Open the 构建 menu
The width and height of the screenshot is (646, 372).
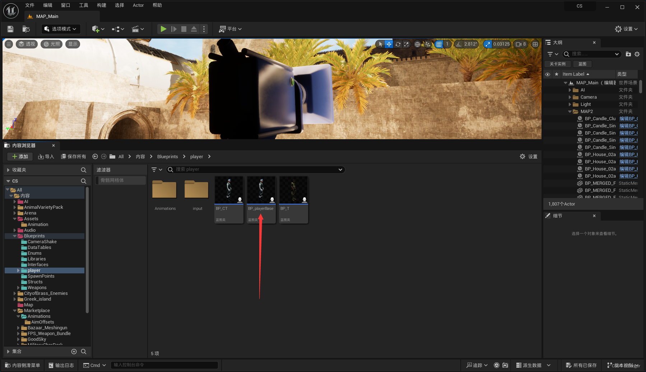(x=102, y=5)
